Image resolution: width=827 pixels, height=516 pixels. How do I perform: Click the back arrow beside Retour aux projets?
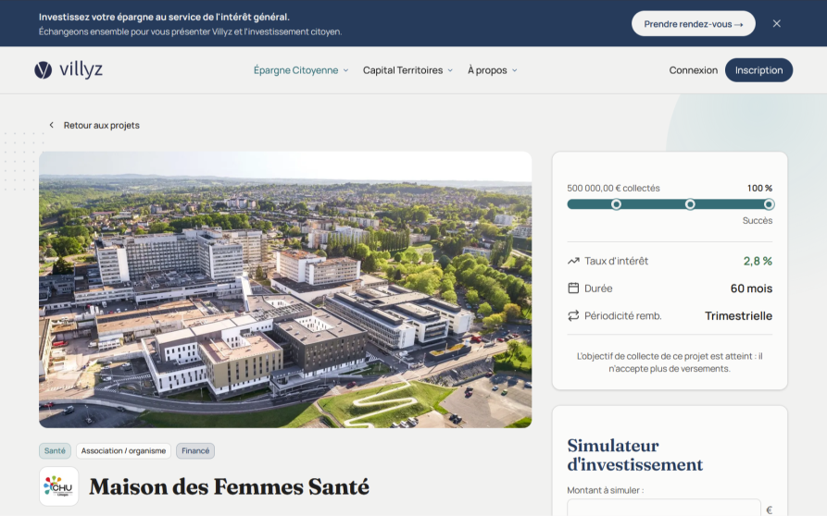[51, 125]
